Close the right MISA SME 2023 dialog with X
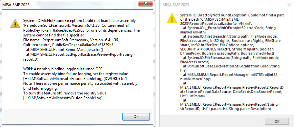This screenshot has width=294, height=127. (x=289, y=5)
